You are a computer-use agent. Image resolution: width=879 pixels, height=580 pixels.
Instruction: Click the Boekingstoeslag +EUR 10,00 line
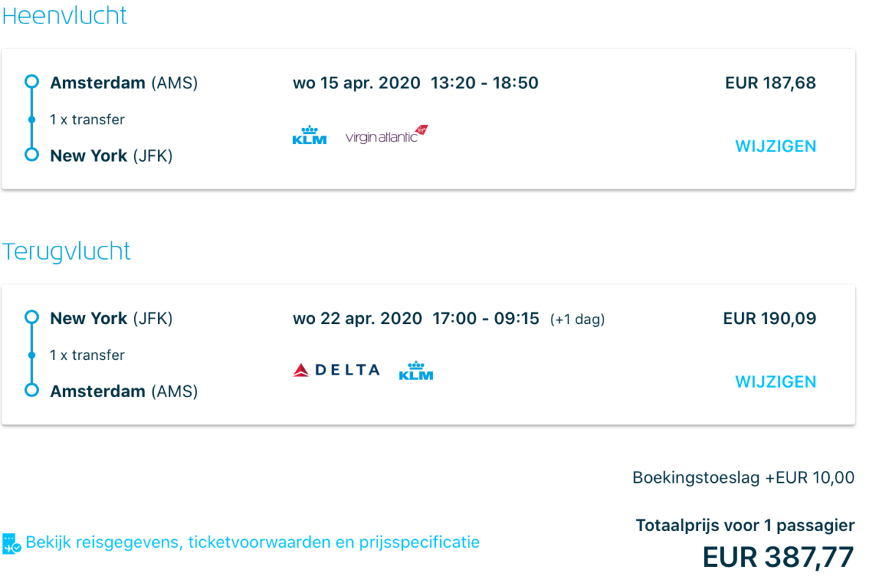(743, 478)
